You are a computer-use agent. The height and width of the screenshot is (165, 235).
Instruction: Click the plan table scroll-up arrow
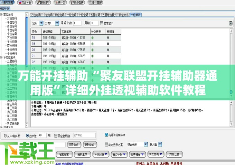pyautogui.click(x=231, y=31)
